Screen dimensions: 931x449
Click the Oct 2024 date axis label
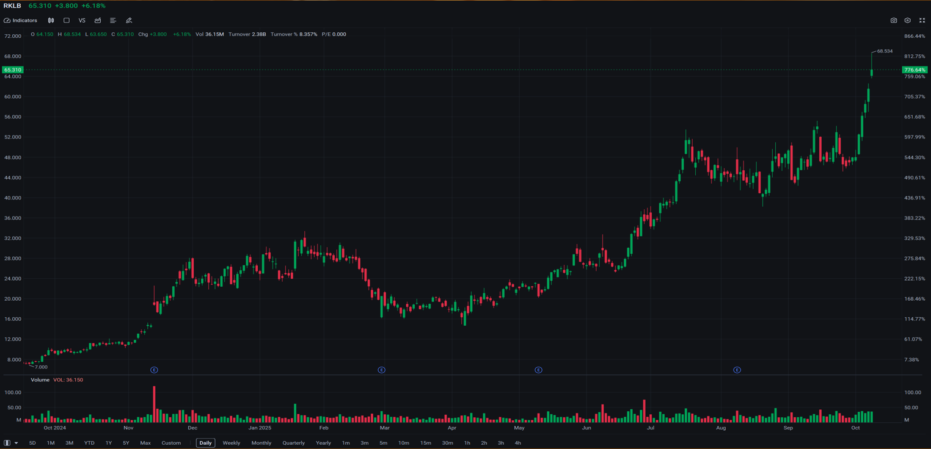(x=55, y=428)
